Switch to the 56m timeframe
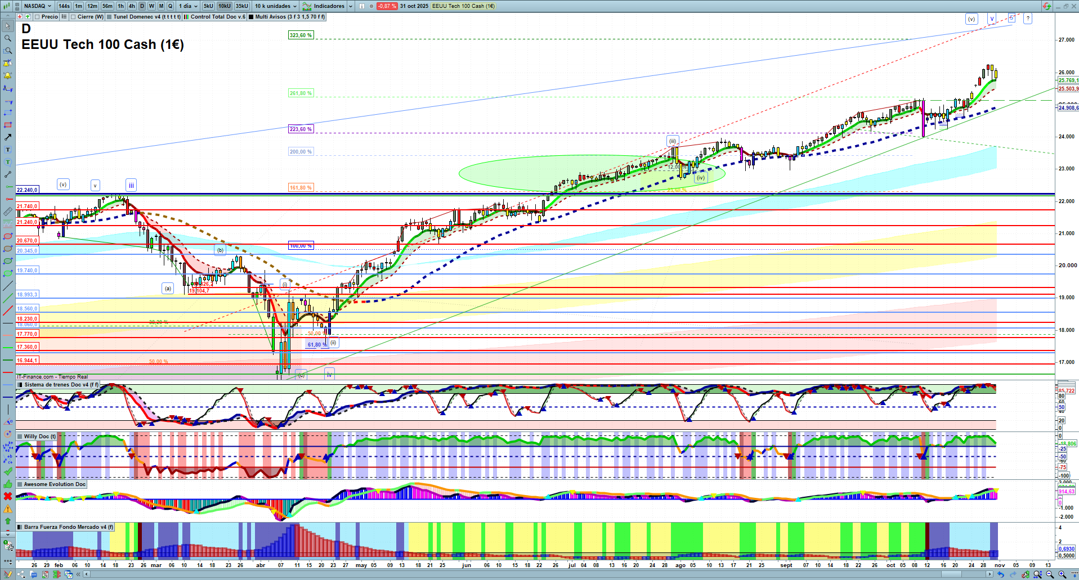 click(x=108, y=6)
